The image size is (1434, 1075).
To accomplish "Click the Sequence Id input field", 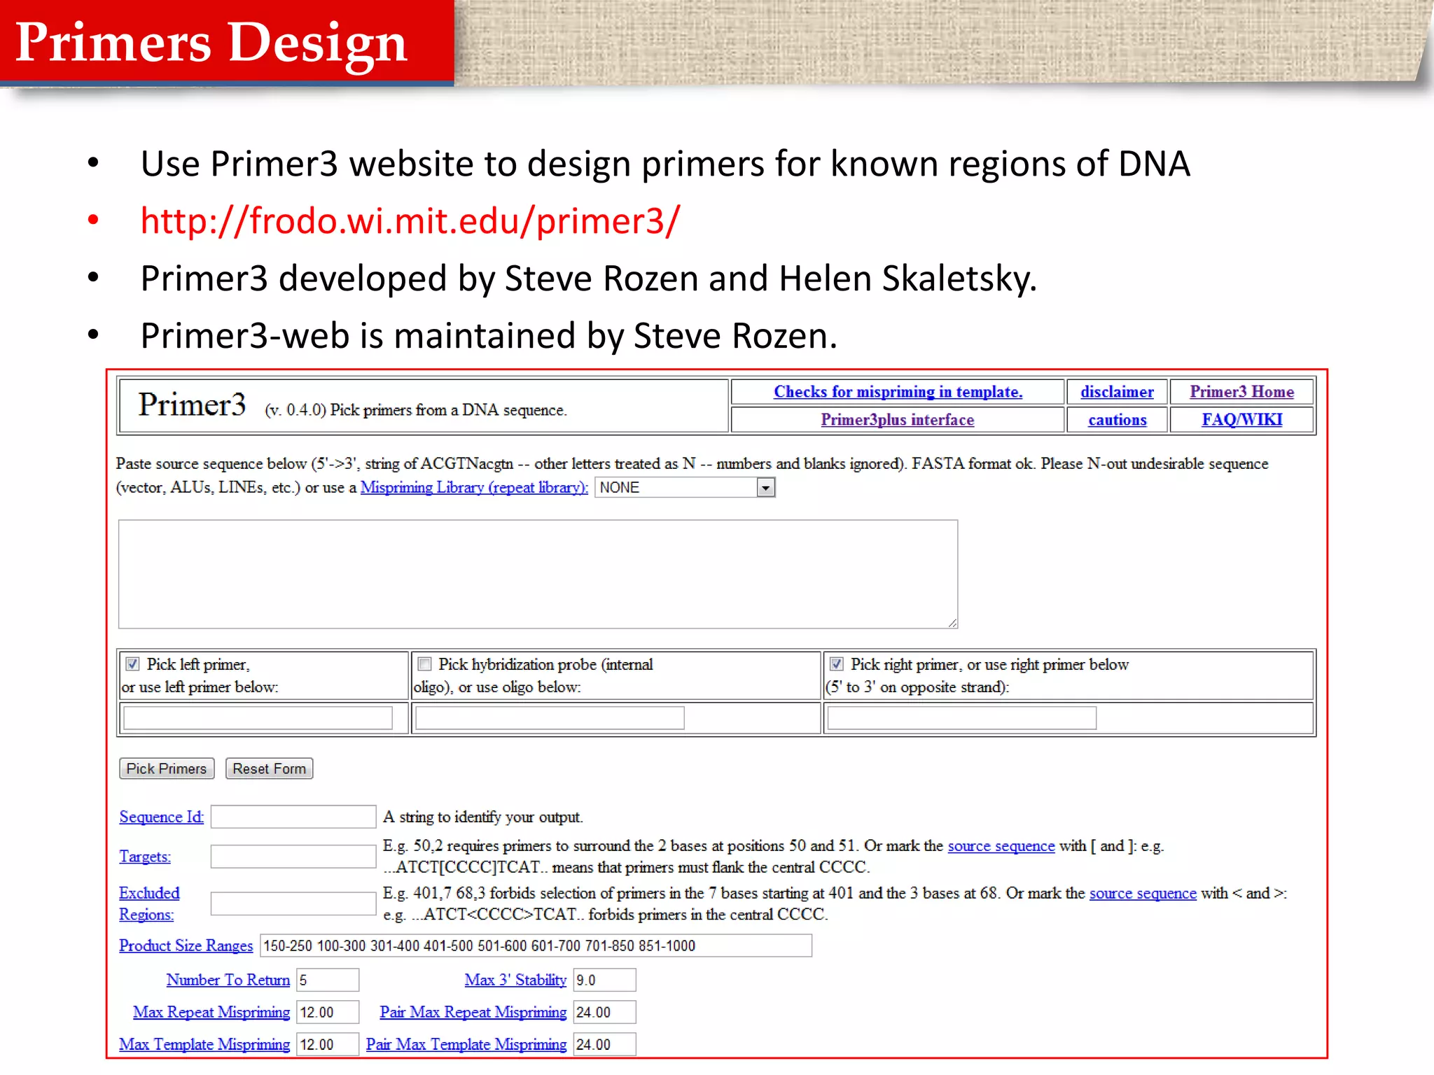I will [293, 817].
